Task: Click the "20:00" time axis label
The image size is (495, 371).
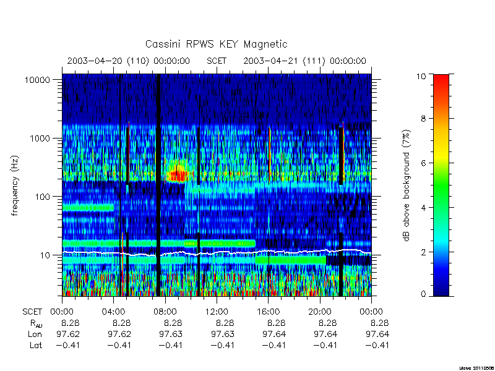Action: [x=320, y=312]
